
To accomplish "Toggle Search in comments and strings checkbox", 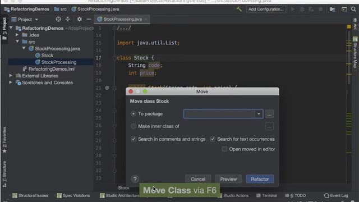I will point(134,139).
